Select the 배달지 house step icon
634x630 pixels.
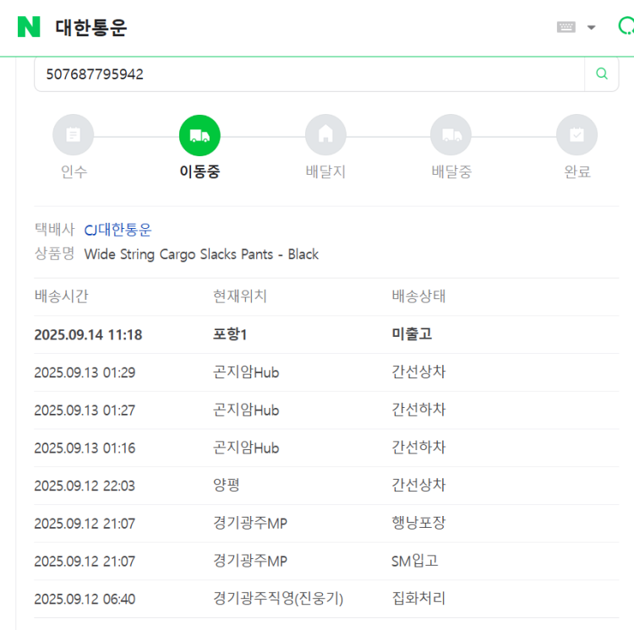(x=325, y=135)
